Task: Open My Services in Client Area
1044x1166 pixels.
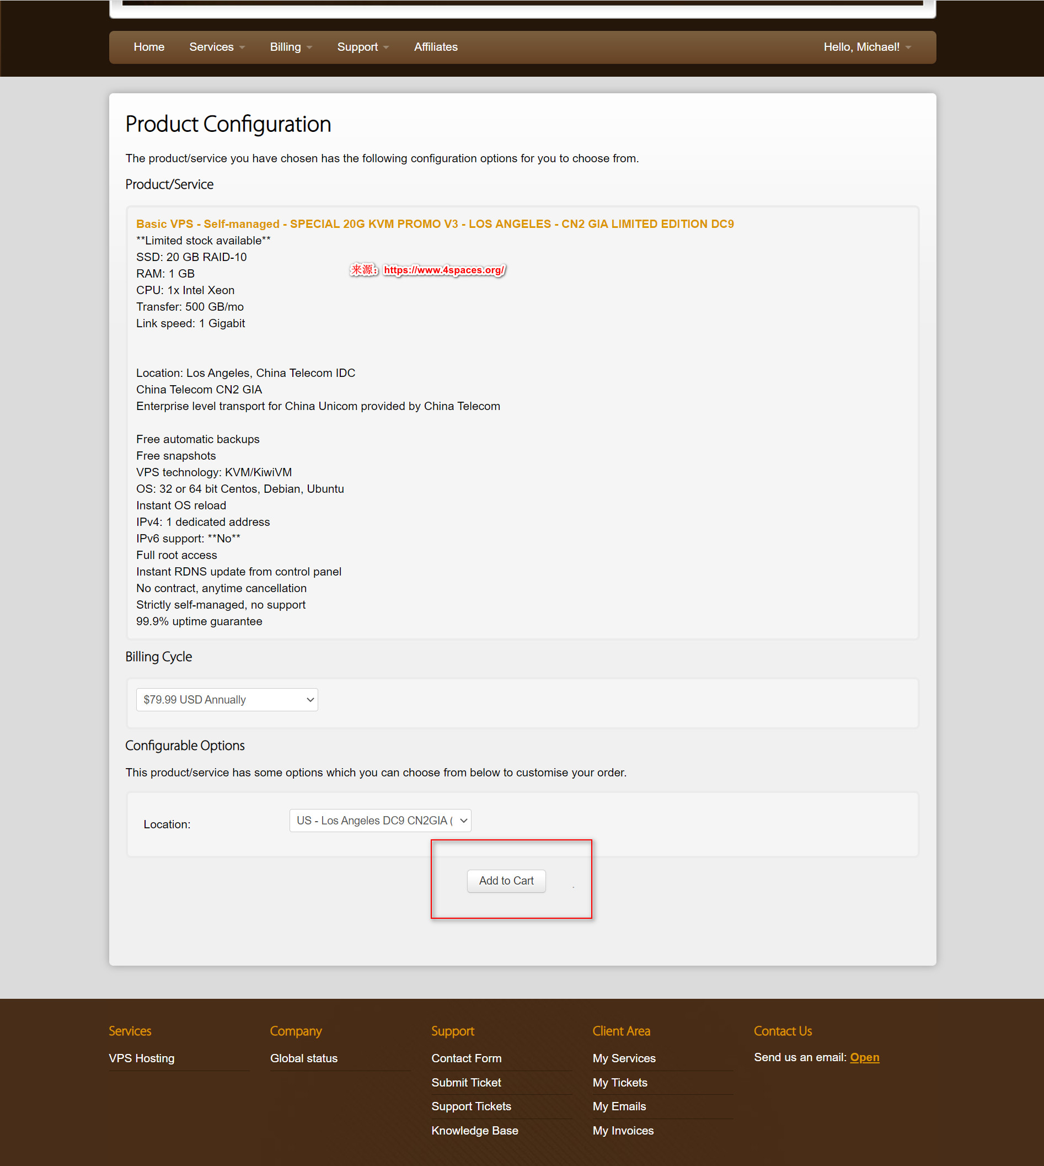Action: (624, 1058)
